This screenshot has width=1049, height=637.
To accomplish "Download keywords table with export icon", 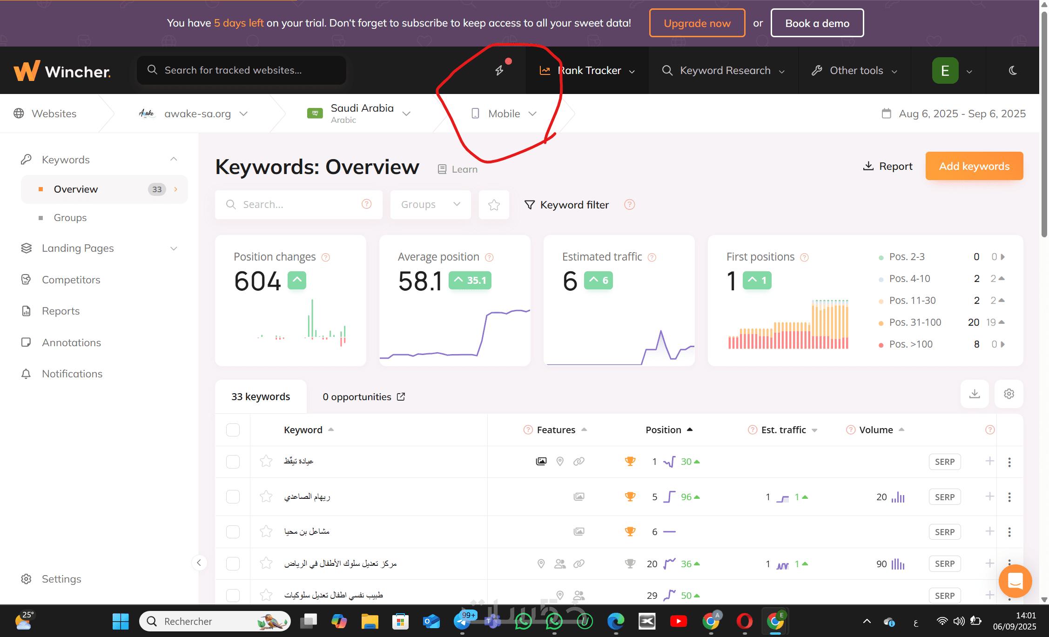I will [975, 394].
